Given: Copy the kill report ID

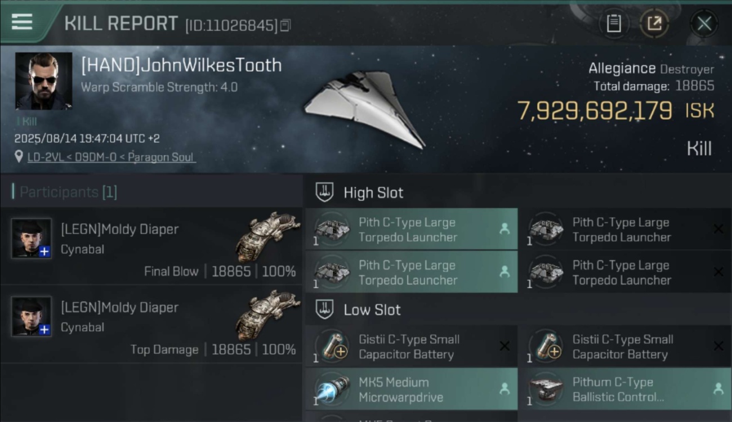Looking at the screenshot, I should point(285,25).
